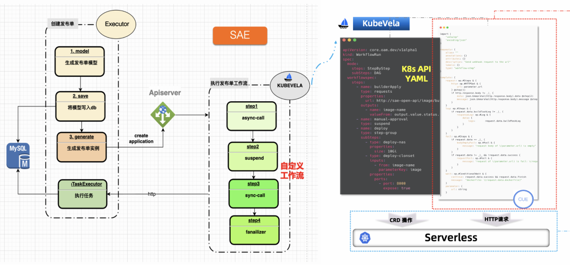Image resolution: width=570 pixels, height=265 pixels.
Task: Select the 1. model step box
Action: click(x=80, y=60)
